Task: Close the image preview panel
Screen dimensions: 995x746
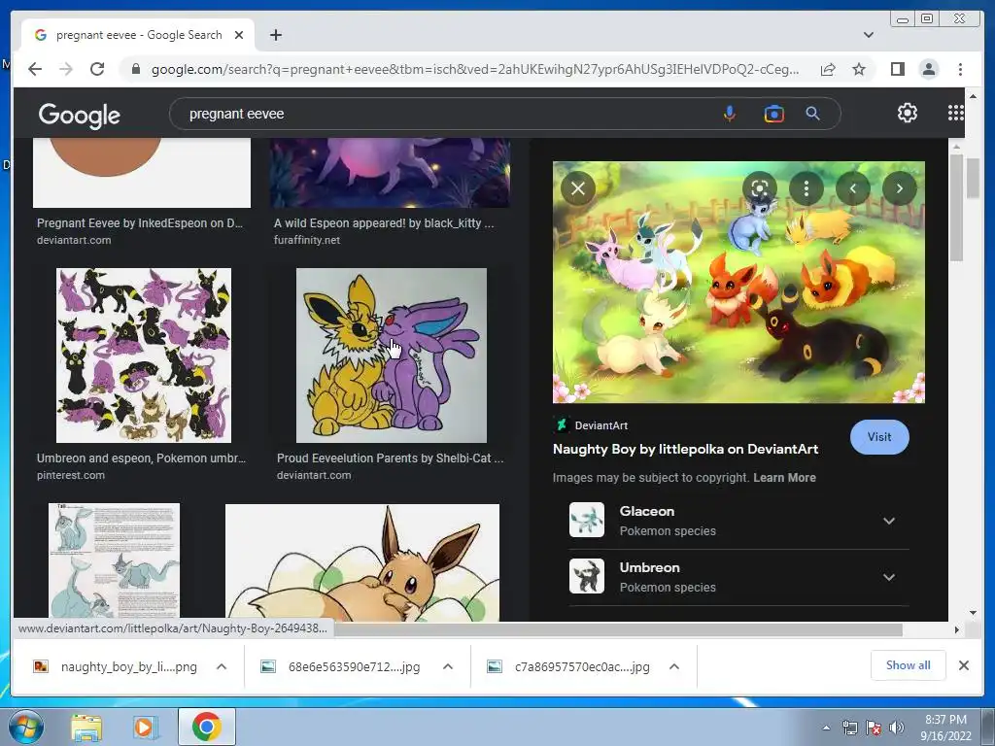Action: [x=577, y=188]
